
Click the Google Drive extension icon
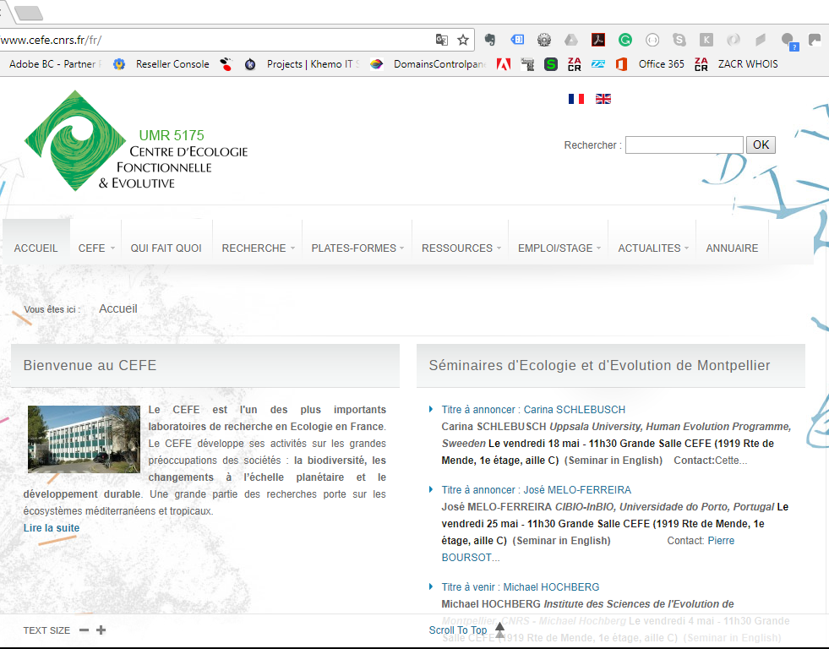pos(571,40)
